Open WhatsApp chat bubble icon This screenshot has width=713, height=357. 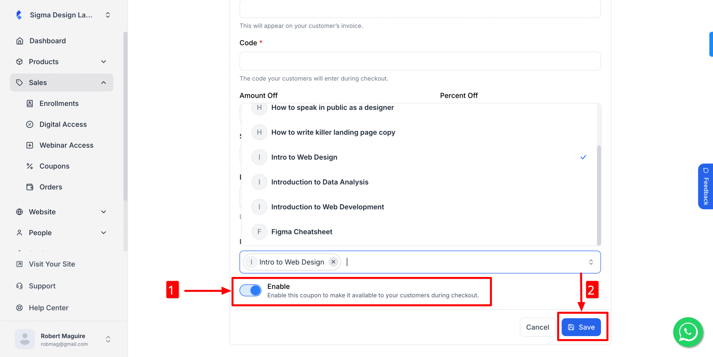(688, 332)
